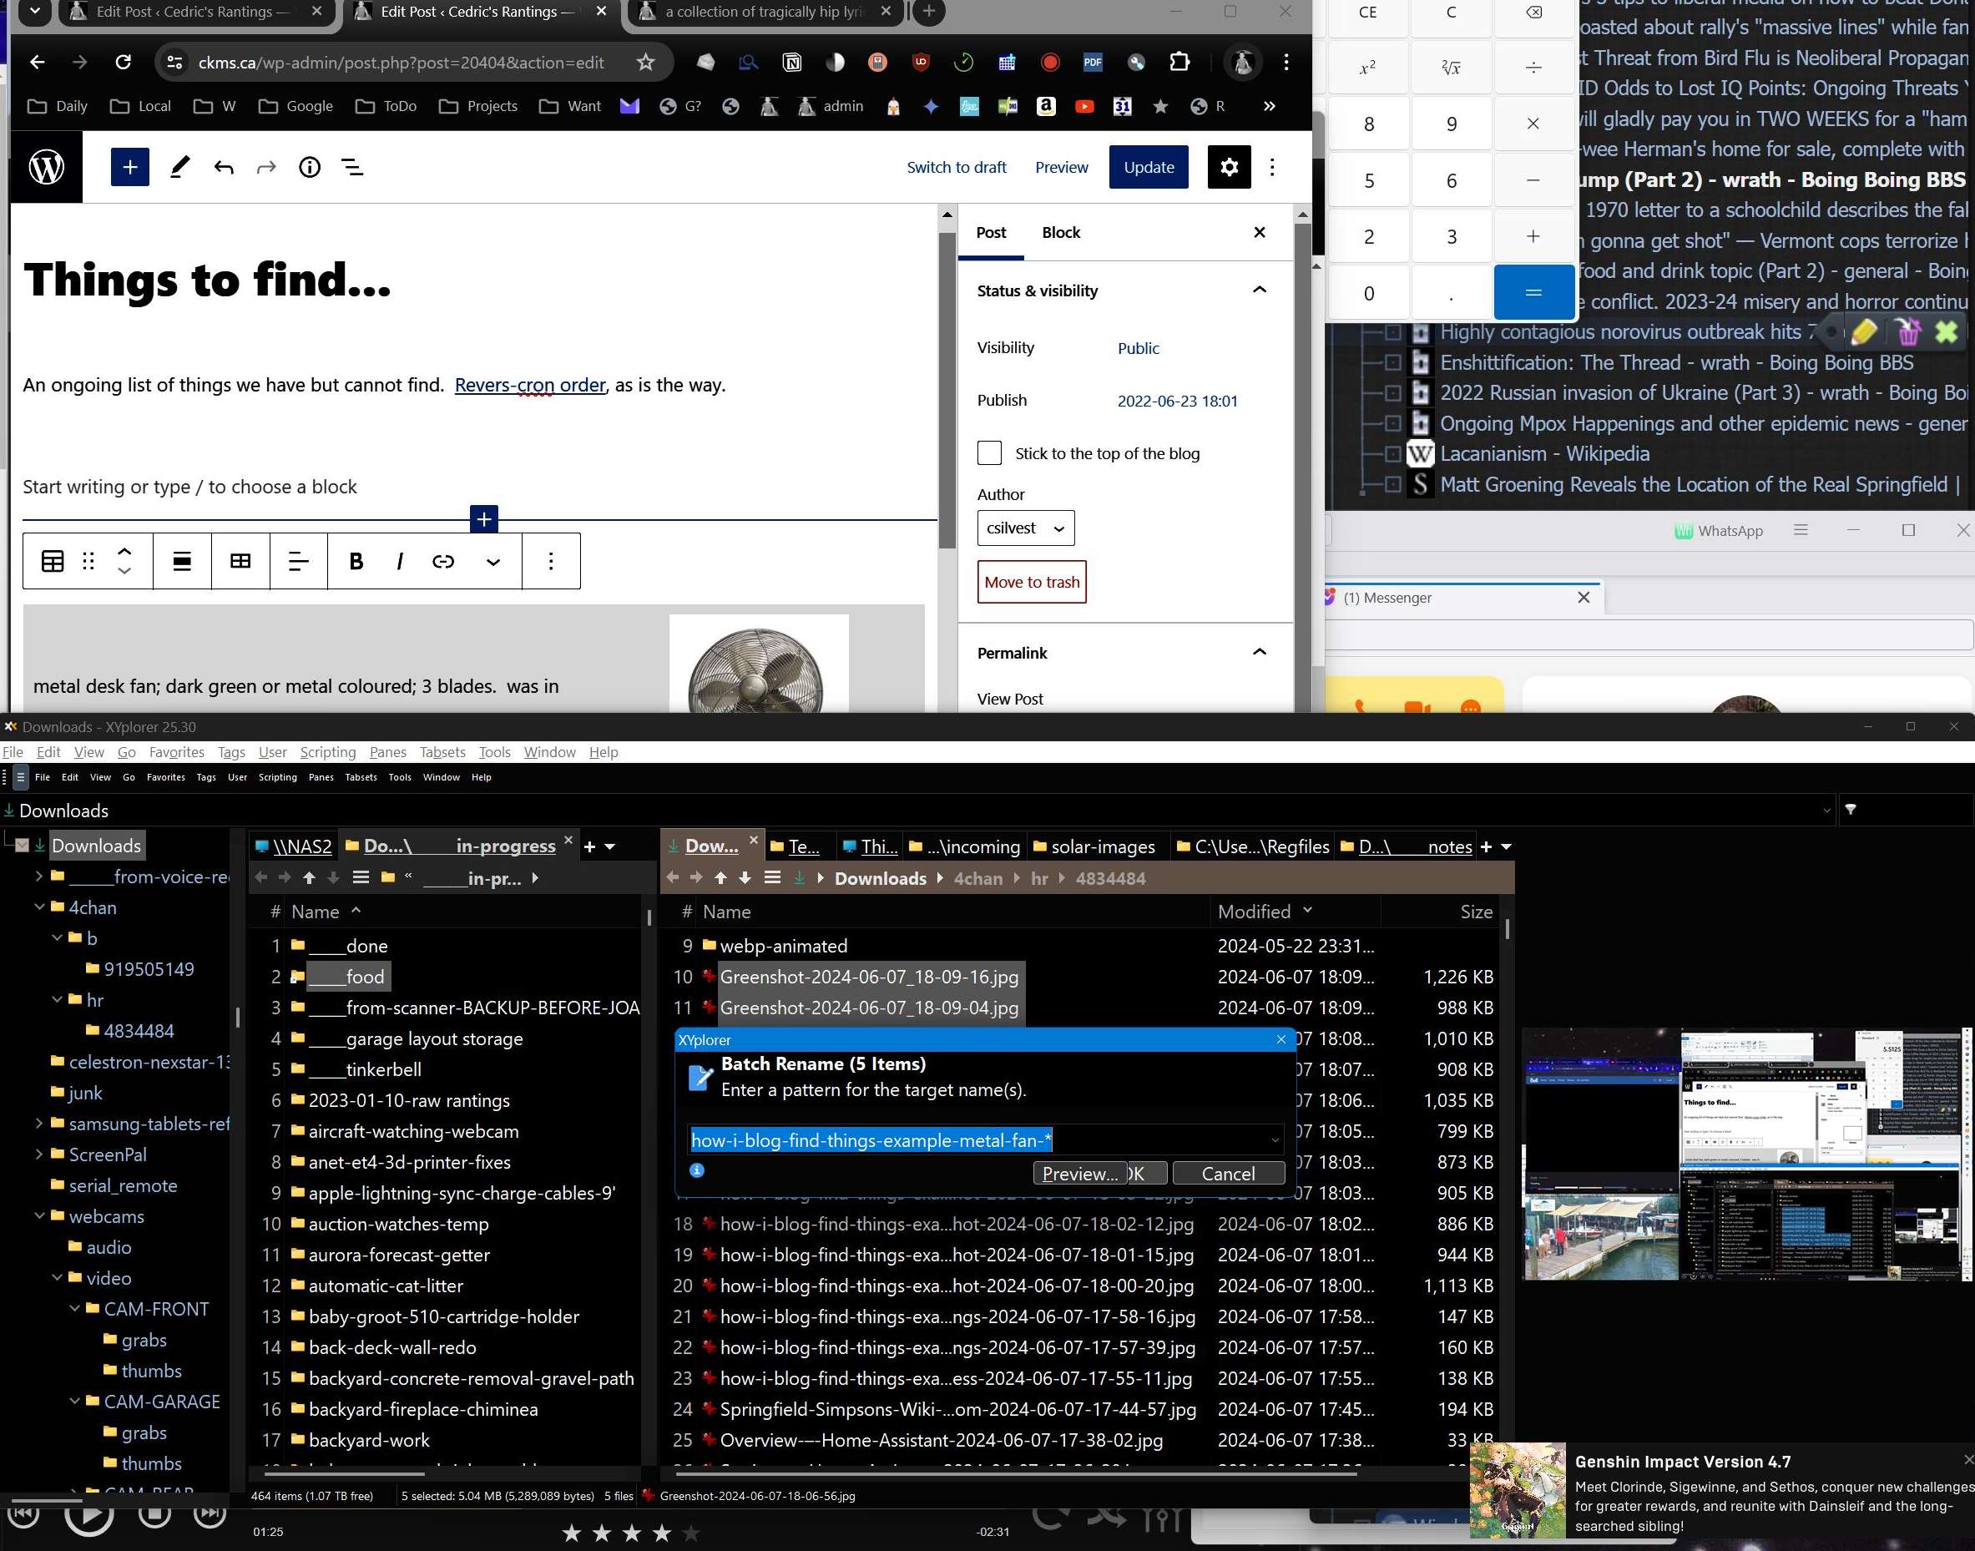Screen dimensions: 1975x1551
Task: Open the document overview list view icon
Action: point(352,167)
